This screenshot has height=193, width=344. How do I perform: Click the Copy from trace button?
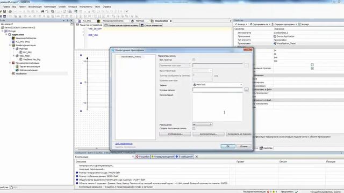[x=239, y=134]
